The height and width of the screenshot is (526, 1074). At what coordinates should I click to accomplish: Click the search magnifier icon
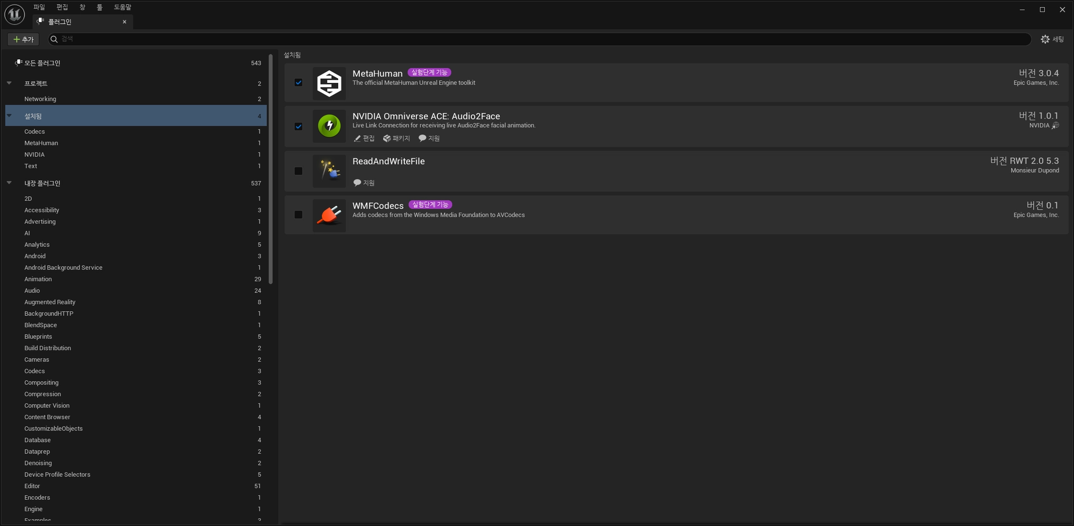(54, 39)
